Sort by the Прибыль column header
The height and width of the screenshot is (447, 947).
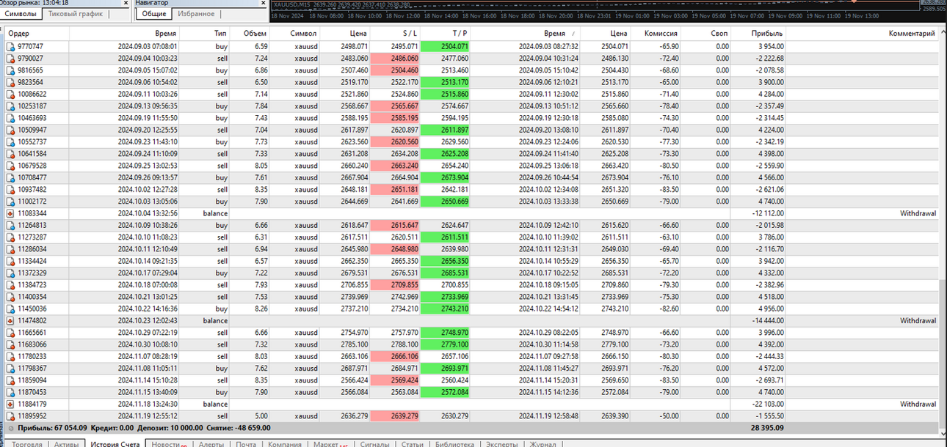pos(758,33)
